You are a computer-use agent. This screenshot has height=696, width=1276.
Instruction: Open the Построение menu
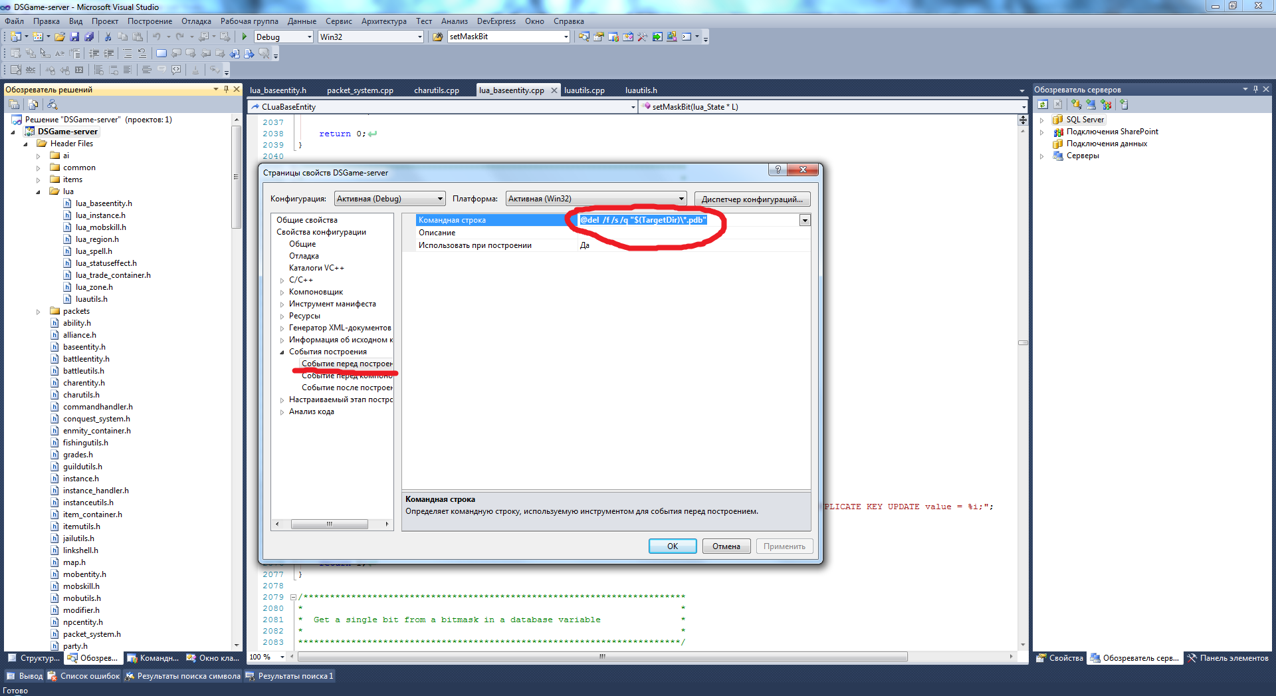150,21
